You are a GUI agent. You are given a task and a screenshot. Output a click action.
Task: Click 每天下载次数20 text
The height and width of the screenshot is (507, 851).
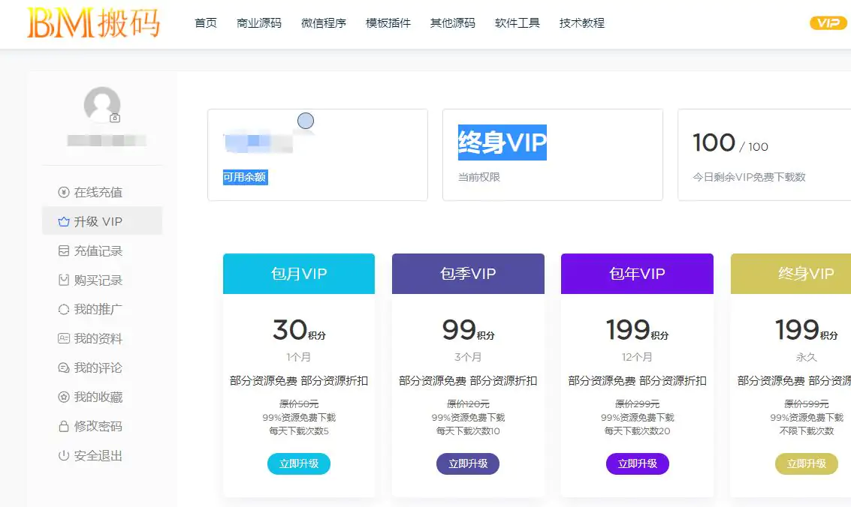[x=637, y=431]
